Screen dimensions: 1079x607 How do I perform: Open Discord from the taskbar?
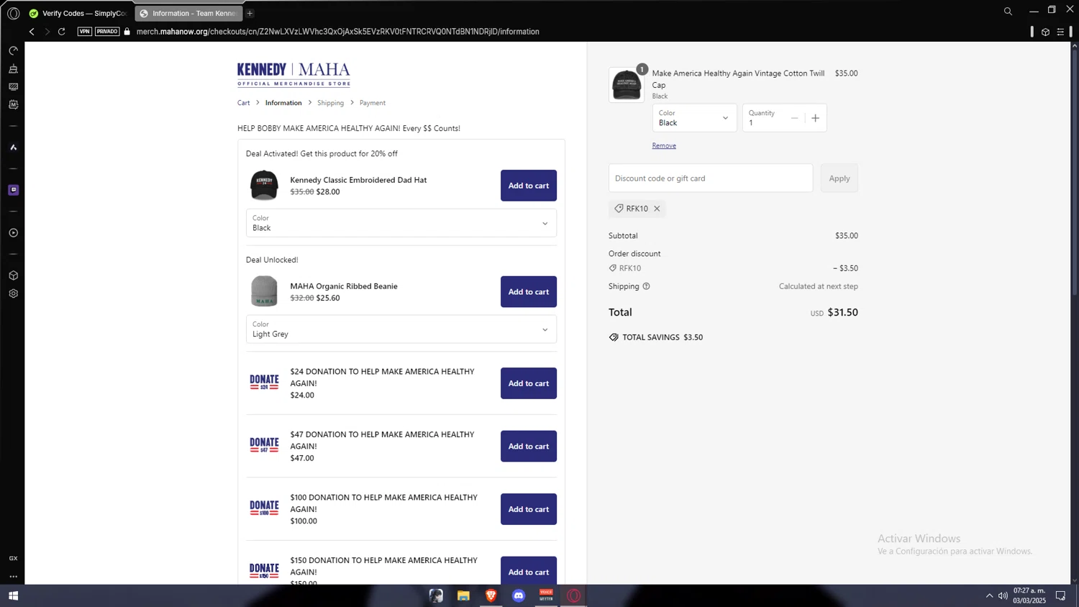point(519,595)
